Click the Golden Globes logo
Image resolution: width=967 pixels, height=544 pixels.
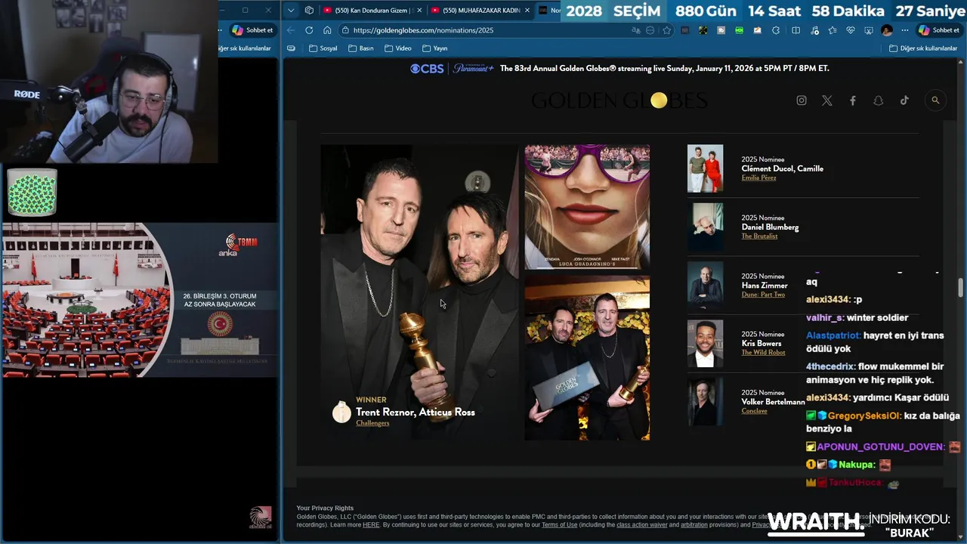coord(619,100)
